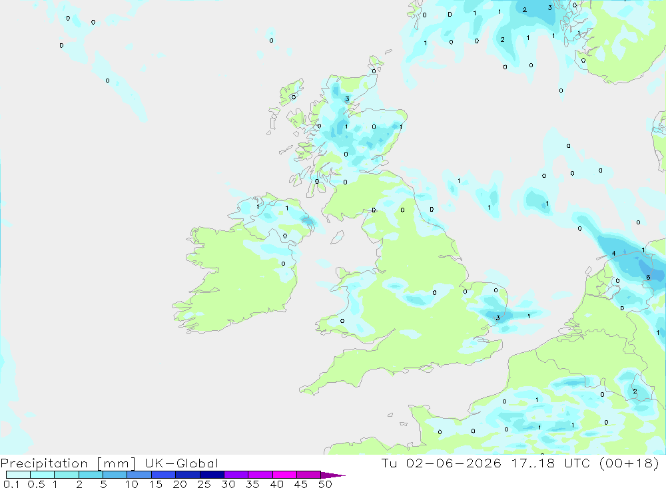666x488 pixels.
Task: Click the 45–50 mm legend color swatch
Action: [x=308, y=475]
